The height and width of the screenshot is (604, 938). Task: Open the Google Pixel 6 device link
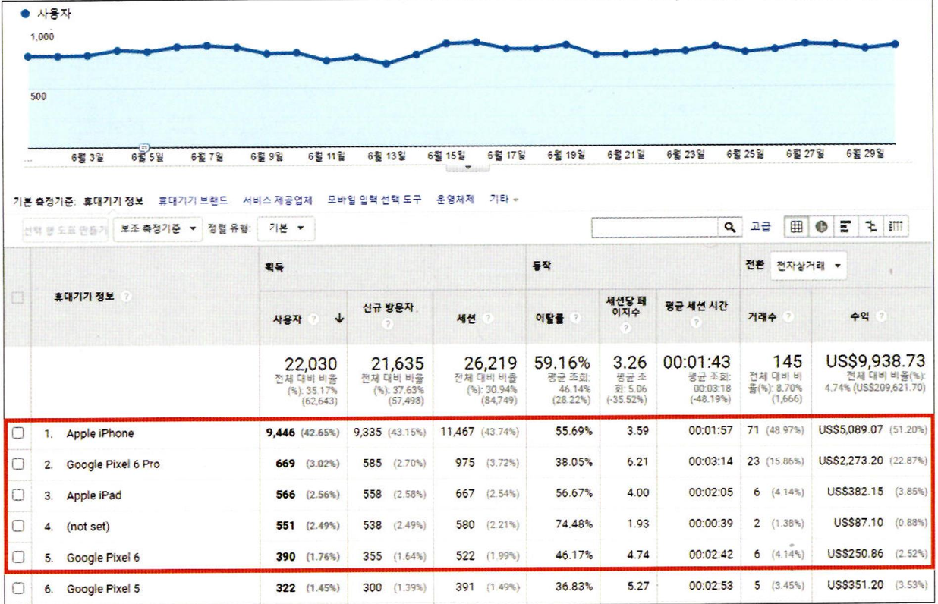(103, 557)
